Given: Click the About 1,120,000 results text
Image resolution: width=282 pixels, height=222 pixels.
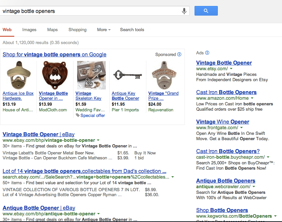Looking at the screenshot, I should point(41,42).
